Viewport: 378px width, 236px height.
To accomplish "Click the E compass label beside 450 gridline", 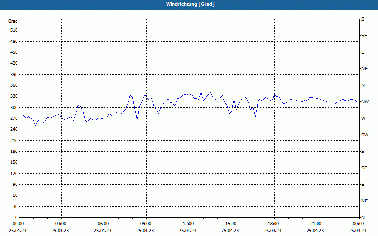I will click(x=363, y=52).
